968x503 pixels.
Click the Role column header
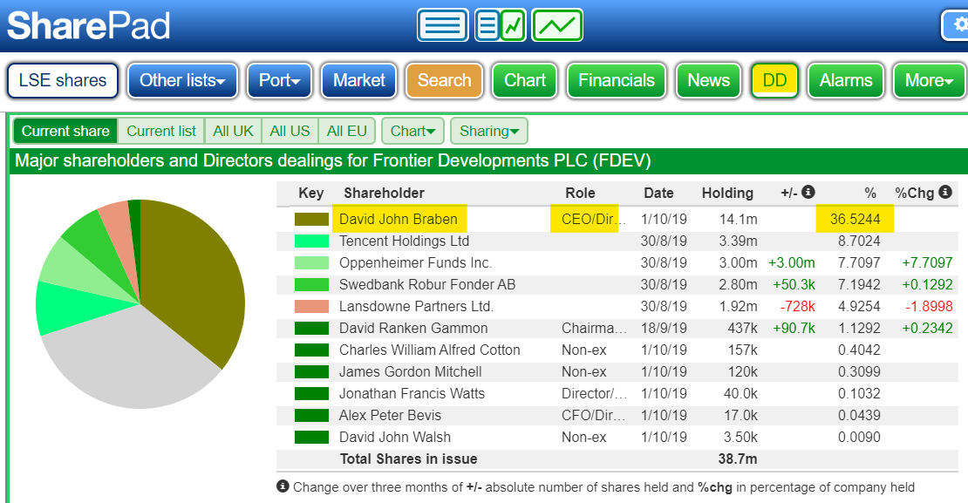pyautogui.click(x=580, y=193)
